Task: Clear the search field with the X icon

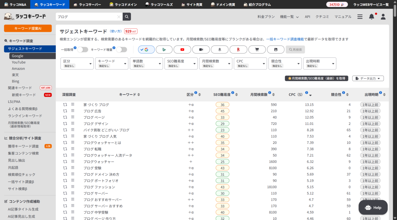Action: tap(119, 17)
